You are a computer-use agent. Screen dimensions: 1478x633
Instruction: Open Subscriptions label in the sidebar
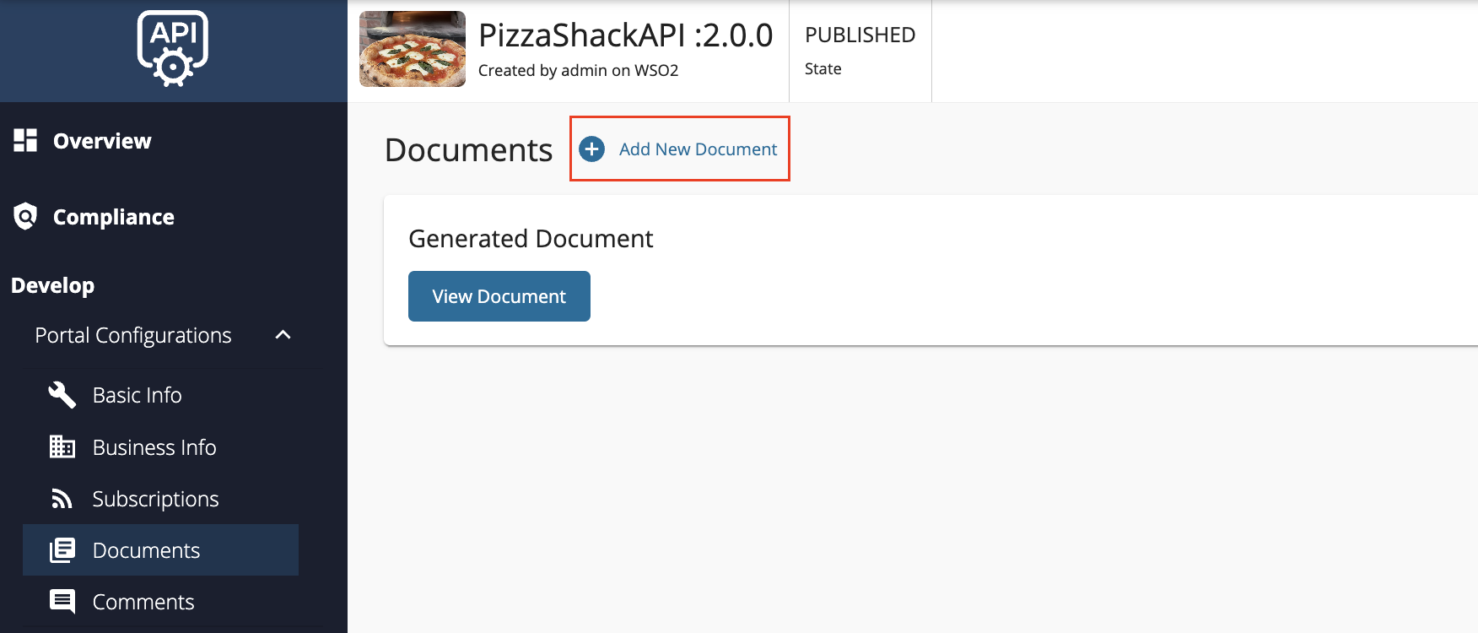point(155,499)
